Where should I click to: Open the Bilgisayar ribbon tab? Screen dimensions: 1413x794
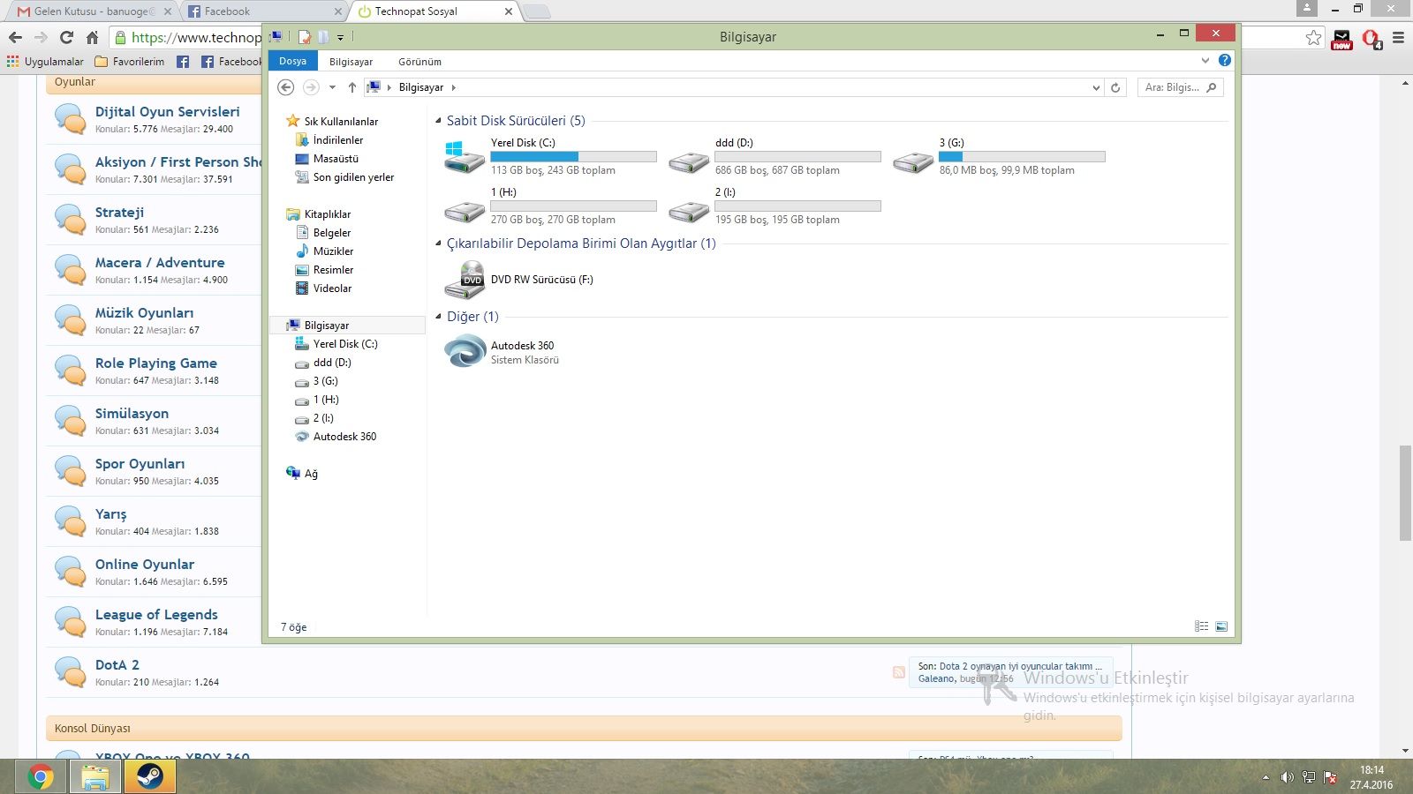(x=351, y=62)
